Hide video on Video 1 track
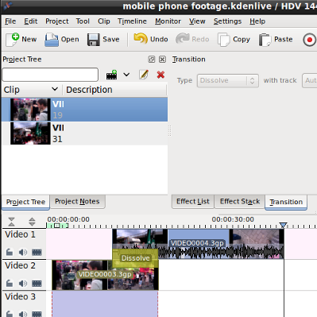Screen dimensions: 317x317 pos(37,252)
